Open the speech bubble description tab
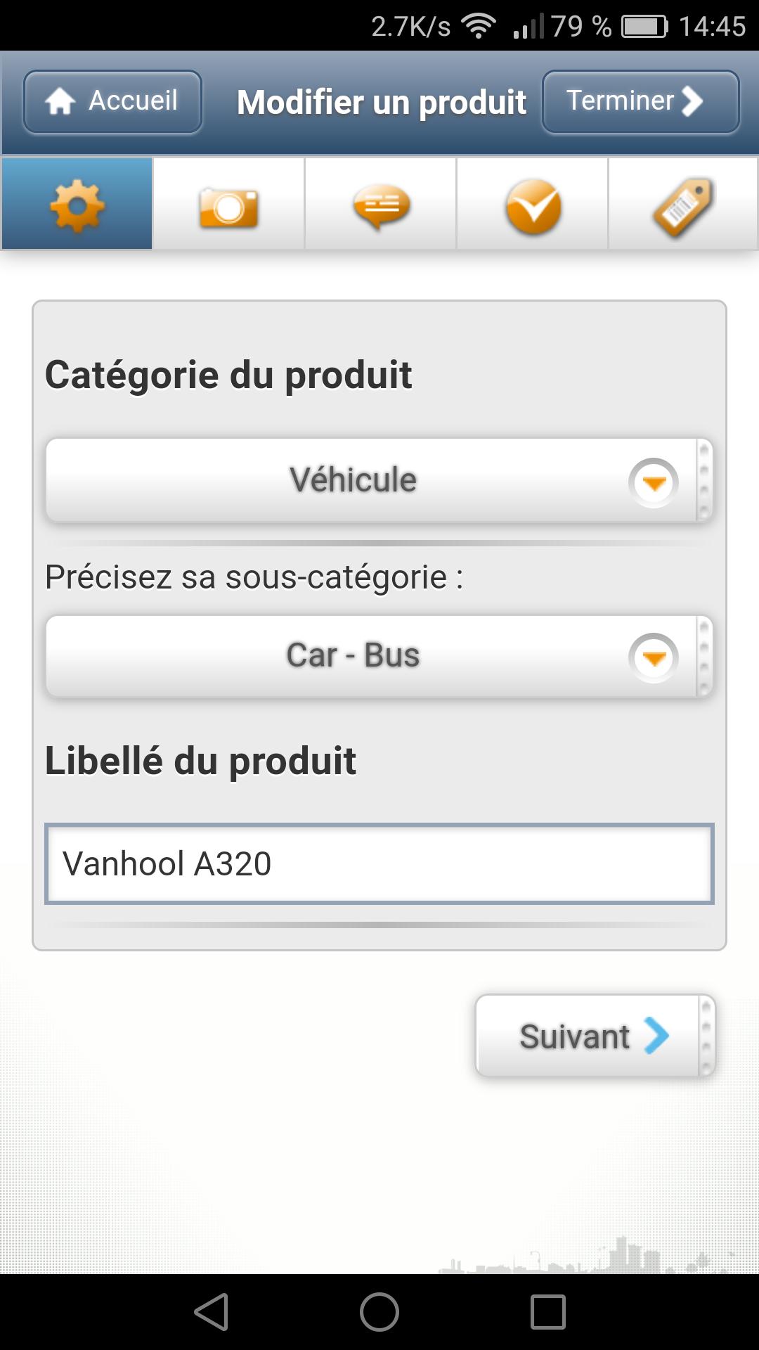The image size is (759, 1350). [x=381, y=206]
